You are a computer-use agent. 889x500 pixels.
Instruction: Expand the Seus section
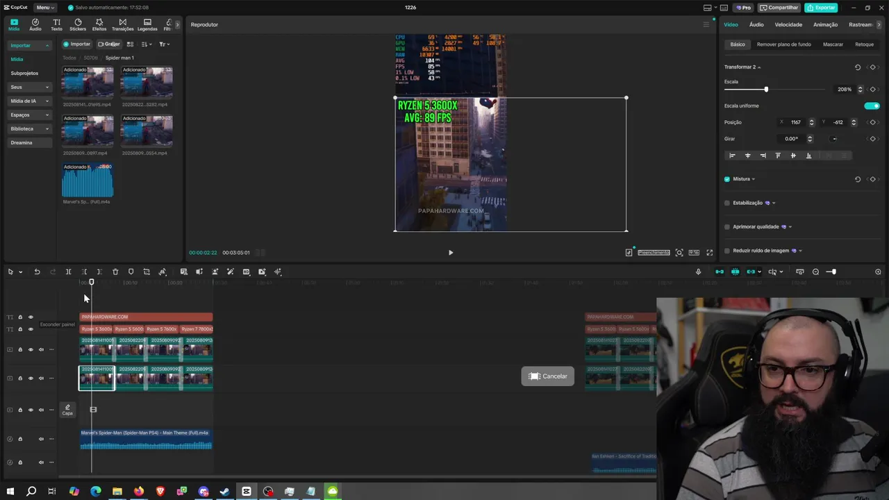(x=47, y=87)
